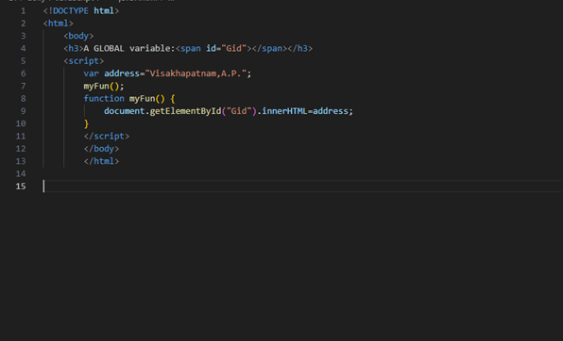Click the opening html tag on line 2
The image size is (563, 341).
tap(59, 24)
